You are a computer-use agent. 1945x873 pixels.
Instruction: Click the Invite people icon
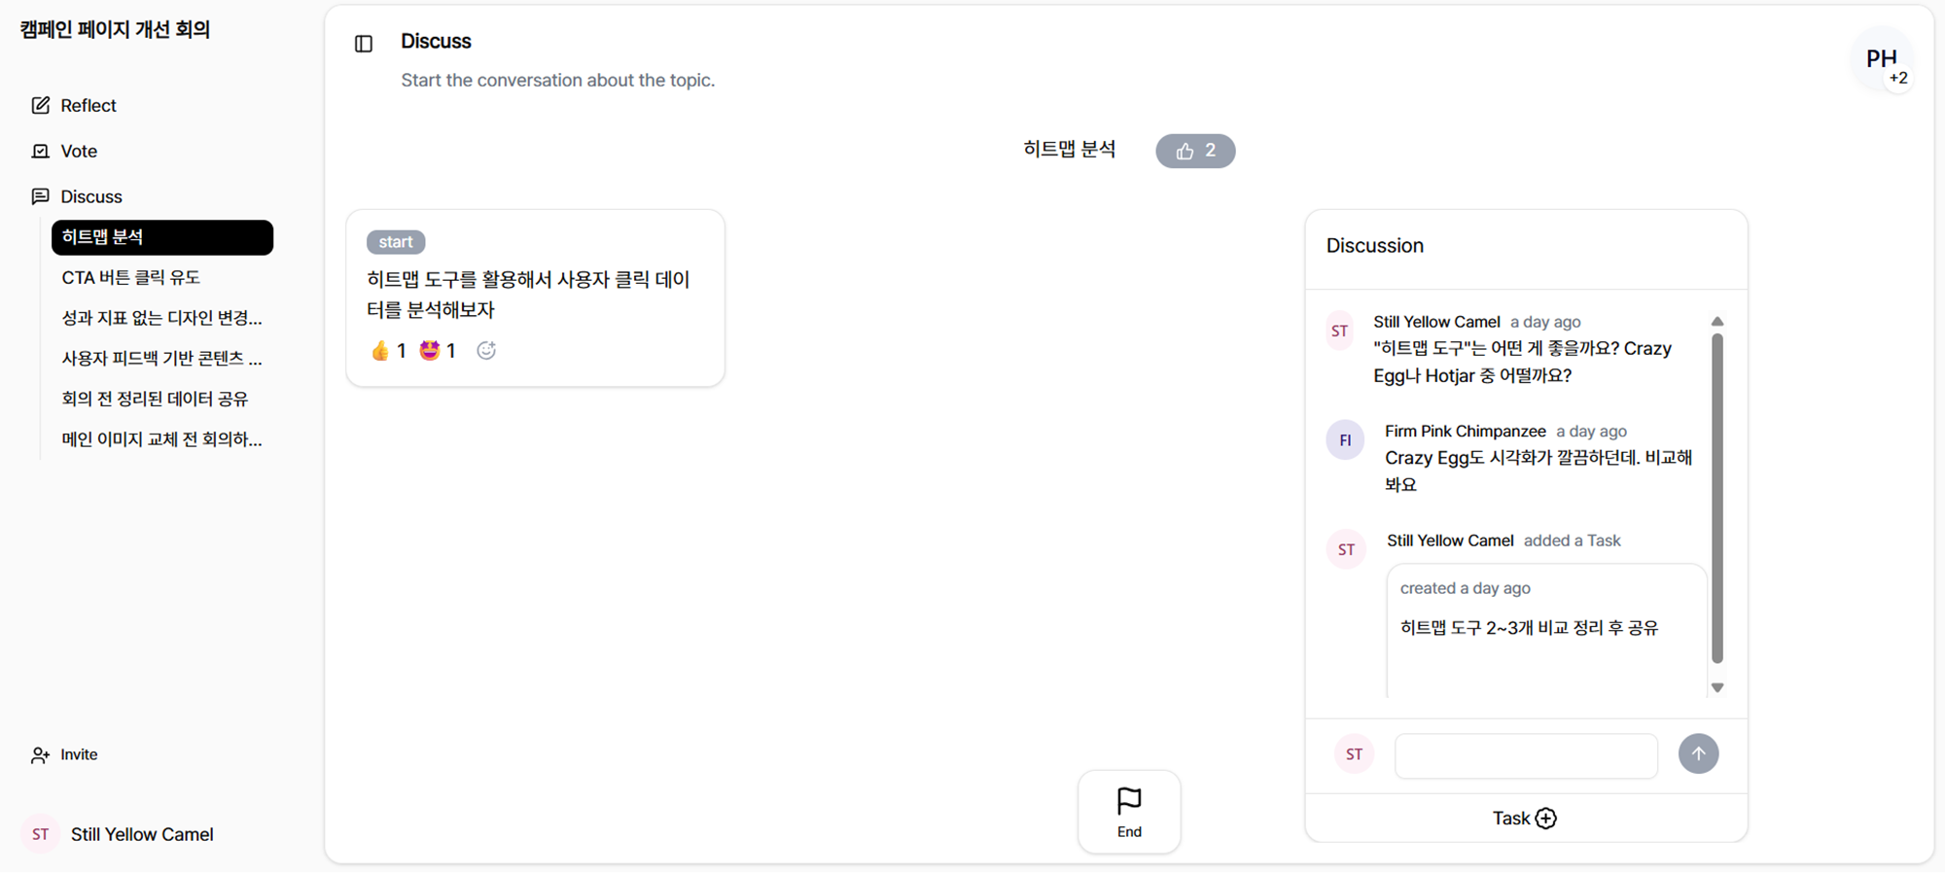40,755
